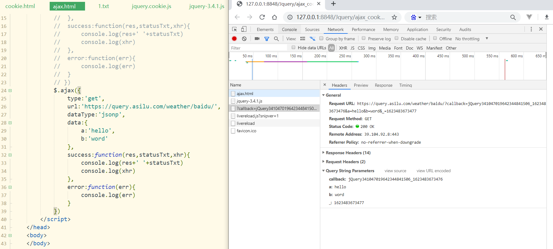553x249 pixels.
Task: Open a new browser tab
Action: [x=333, y=4]
